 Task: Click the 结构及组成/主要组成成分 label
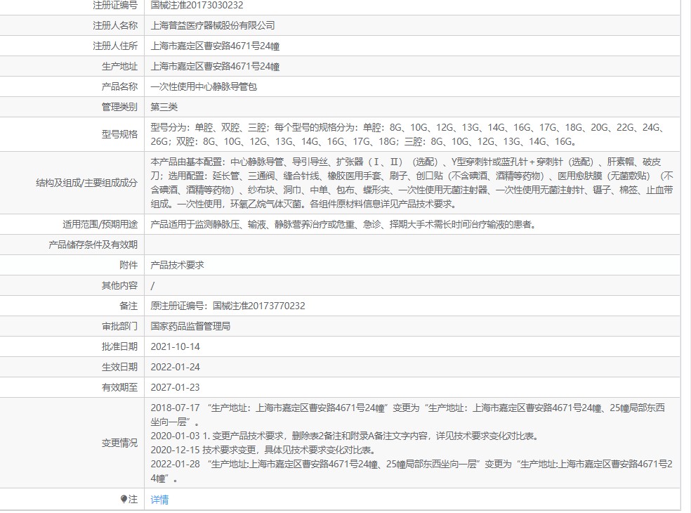click(x=87, y=183)
